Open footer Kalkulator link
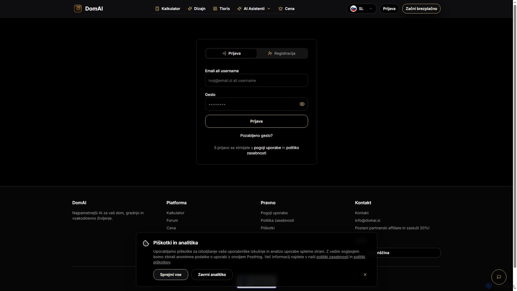This screenshot has width=517, height=291. 175,213
